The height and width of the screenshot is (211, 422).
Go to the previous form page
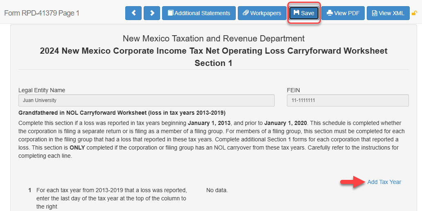(x=133, y=13)
